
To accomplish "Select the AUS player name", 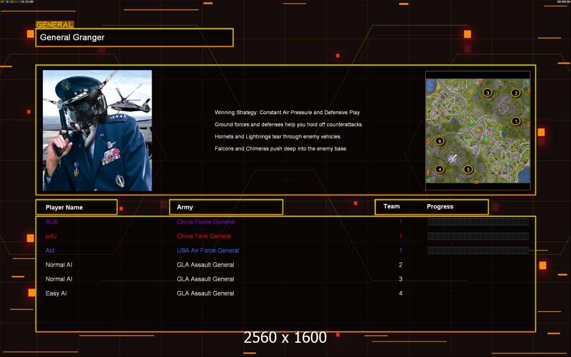I will click(52, 222).
